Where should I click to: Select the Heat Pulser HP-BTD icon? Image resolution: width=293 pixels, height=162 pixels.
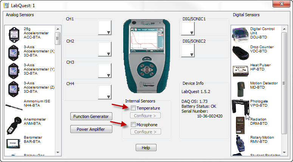click(240, 71)
